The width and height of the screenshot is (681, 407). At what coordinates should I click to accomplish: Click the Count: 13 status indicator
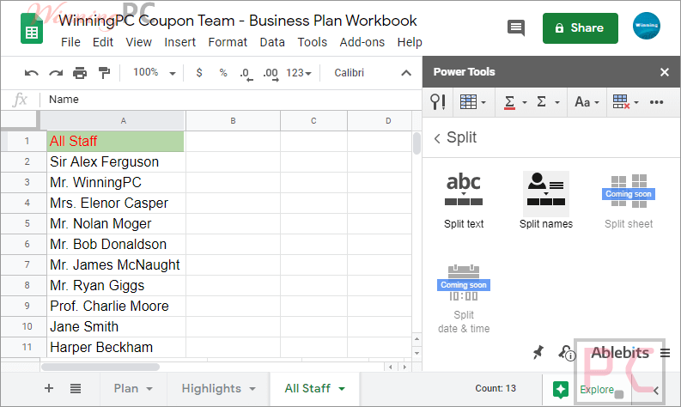(496, 388)
